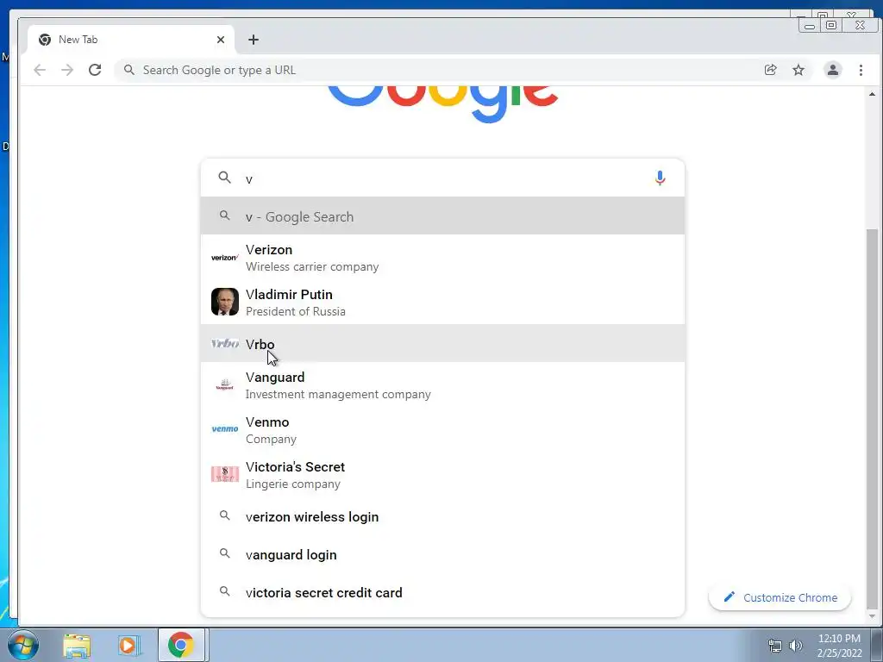
Task: Click the Vrbo logo icon
Action: (x=225, y=343)
